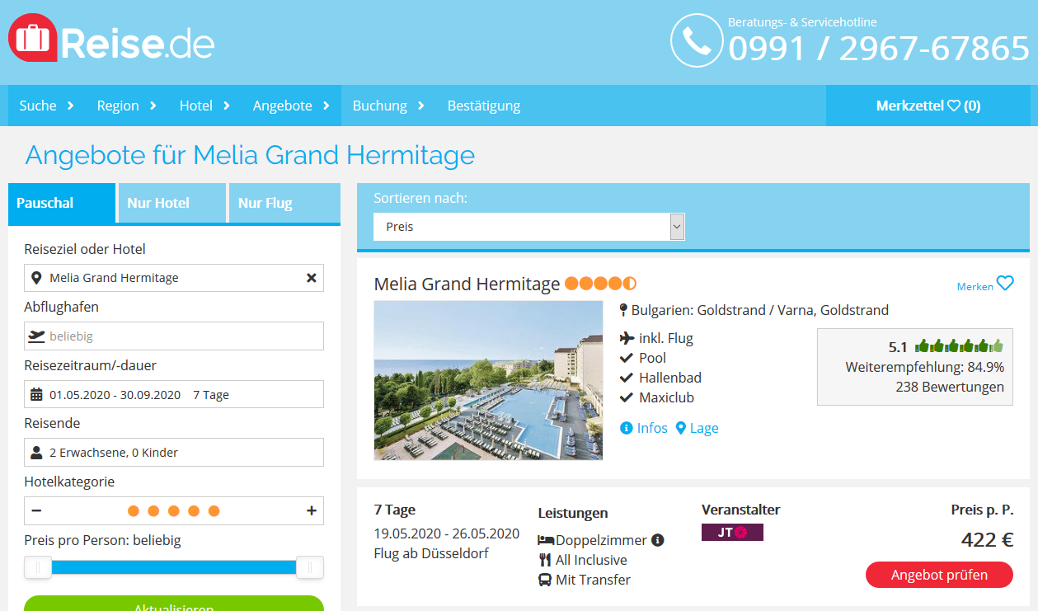Open Merkzettel (0) list
The width and height of the screenshot is (1038, 611).
point(928,106)
